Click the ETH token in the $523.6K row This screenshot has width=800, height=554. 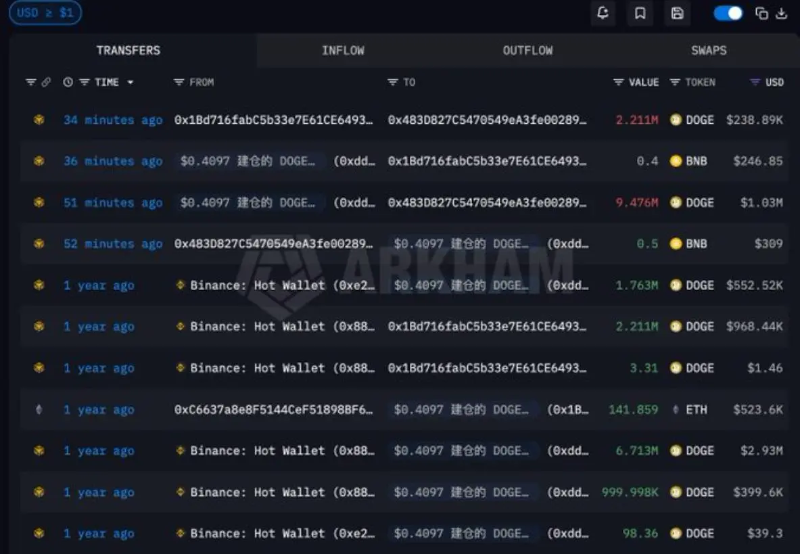point(690,410)
